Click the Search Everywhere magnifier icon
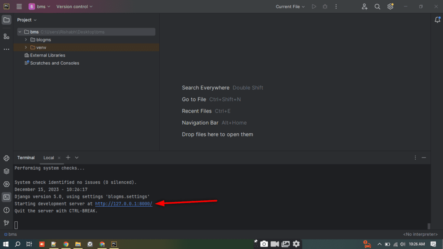443x249 pixels. [x=377, y=6]
